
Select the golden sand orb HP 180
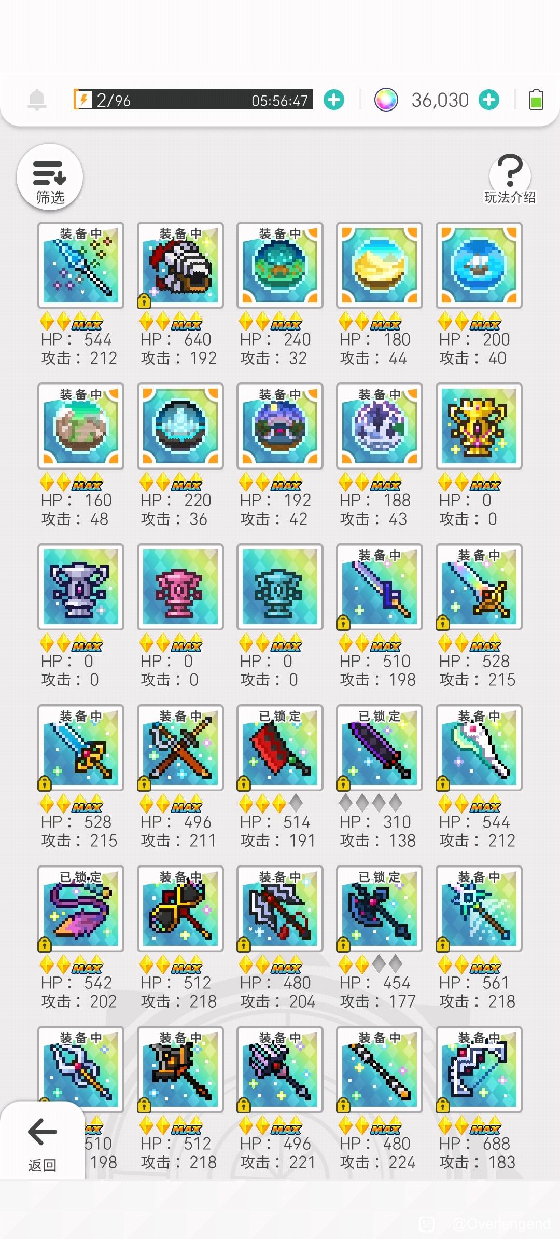click(x=380, y=265)
